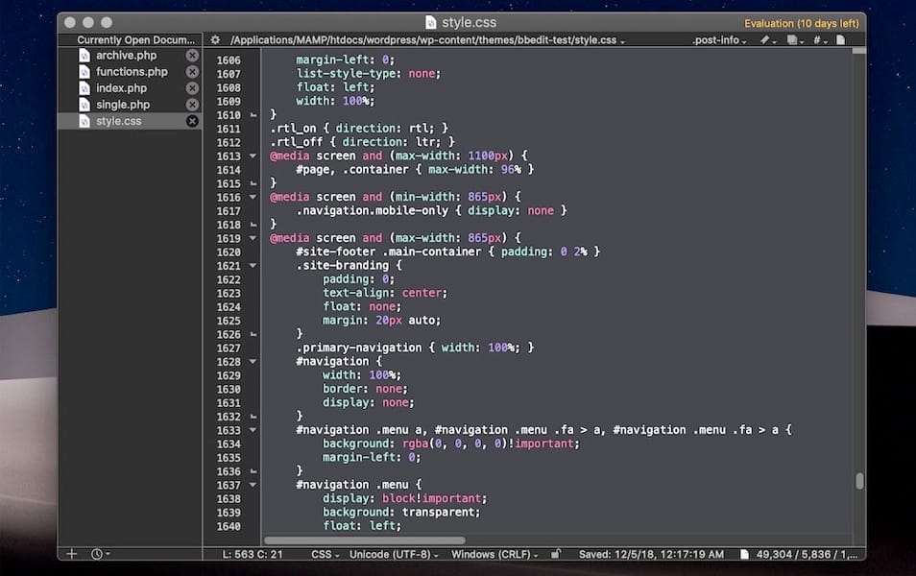Screen dimensions: 916x576
Task: Open the CSS language mode menu
Action: (x=325, y=554)
